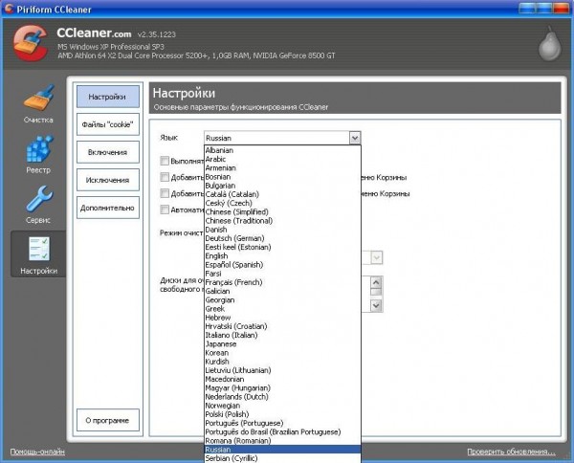
Task: Open the cleaning mode dropdown arrow
Action: pos(377,257)
